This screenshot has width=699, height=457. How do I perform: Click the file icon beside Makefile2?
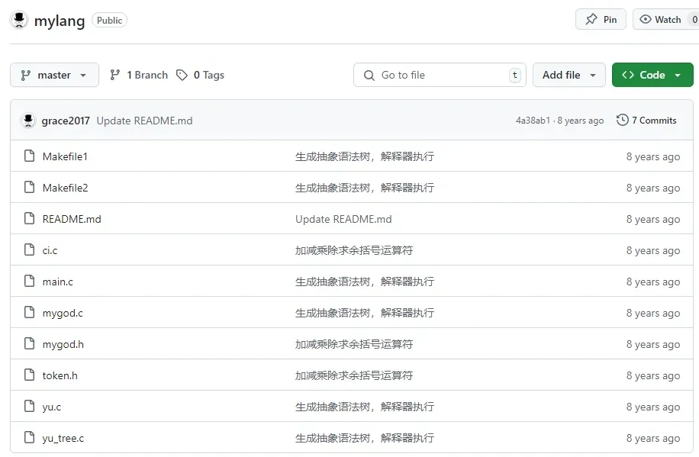tap(30, 187)
